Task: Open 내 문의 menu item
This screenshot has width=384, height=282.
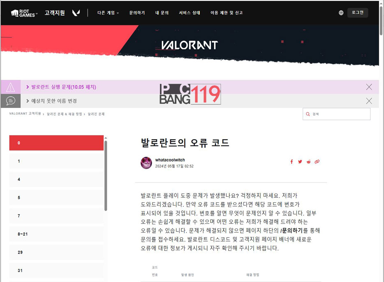Action: click(x=162, y=13)
